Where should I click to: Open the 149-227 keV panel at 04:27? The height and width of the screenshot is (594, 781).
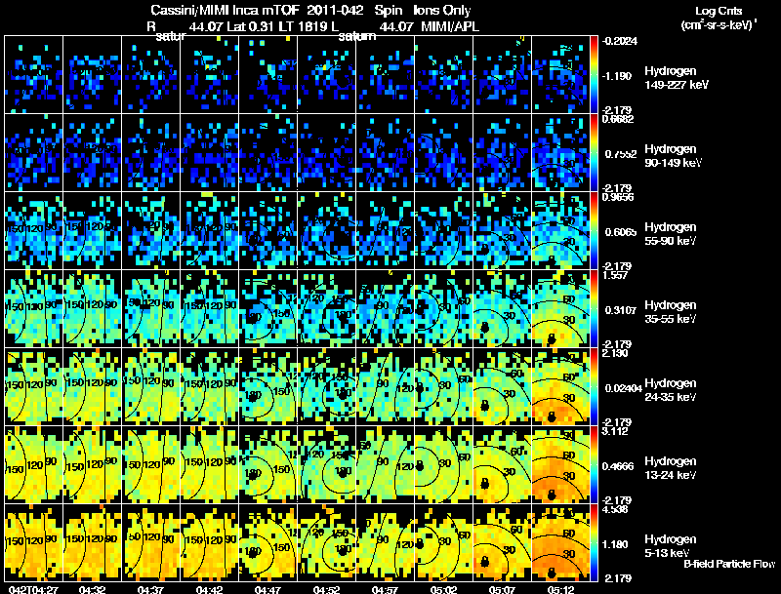pyautogui.click(x=33, y=75)
